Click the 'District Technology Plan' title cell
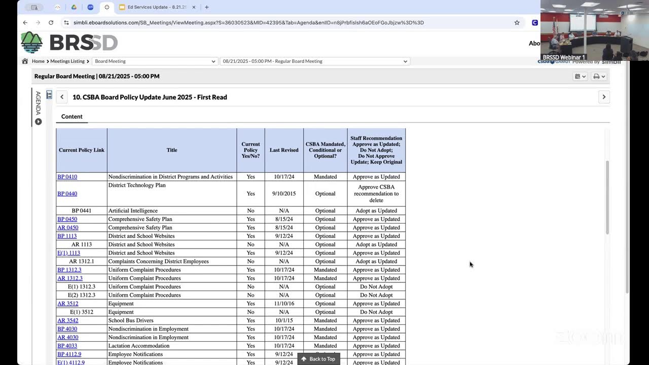649x365 pixels. (x=172, y=194)
